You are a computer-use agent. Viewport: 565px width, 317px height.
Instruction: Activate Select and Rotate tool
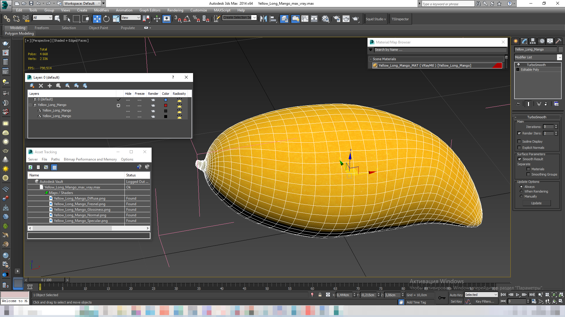[x=106, y=19]
